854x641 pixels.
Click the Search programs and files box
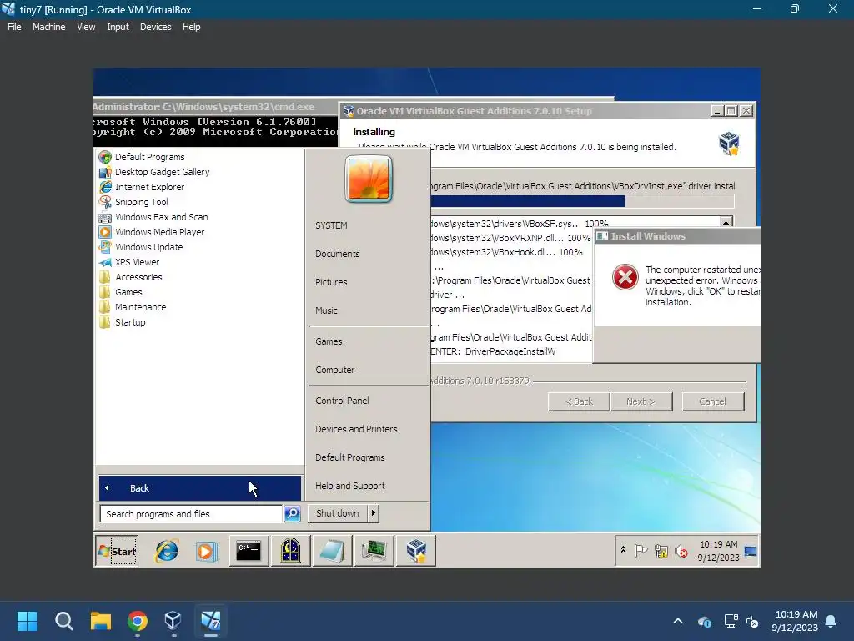click(191, 514)
